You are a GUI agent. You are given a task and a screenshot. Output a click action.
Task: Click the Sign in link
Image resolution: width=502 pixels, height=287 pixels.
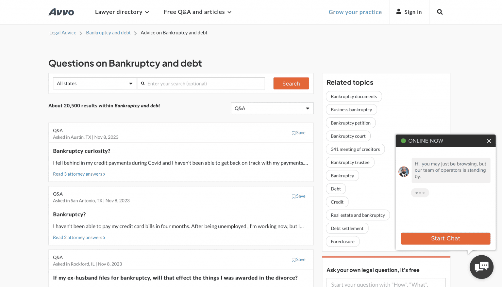[409, 12]
